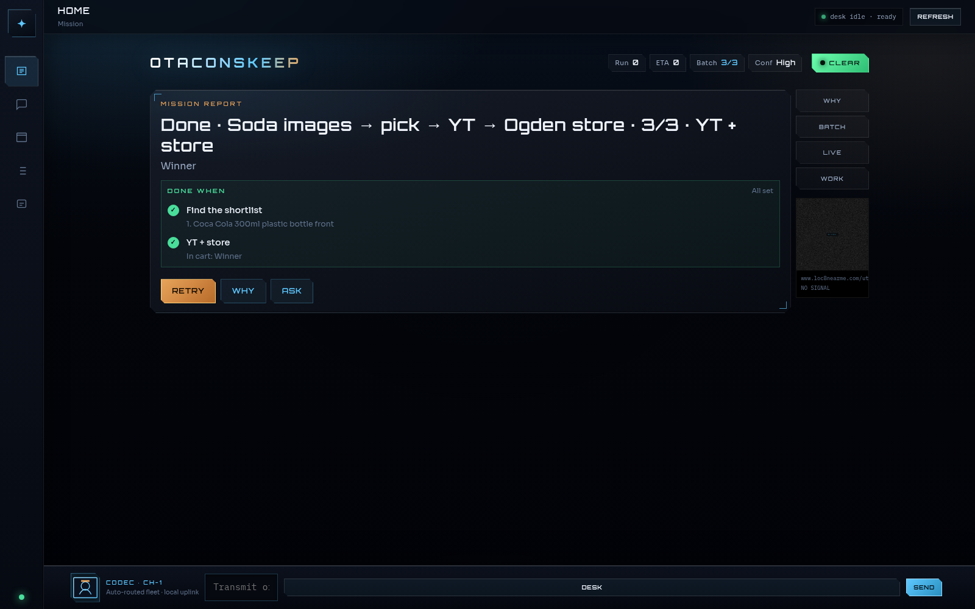975x609 pixels.
Task: Click the codec operator avatar icon
Action: coord(85,588)
